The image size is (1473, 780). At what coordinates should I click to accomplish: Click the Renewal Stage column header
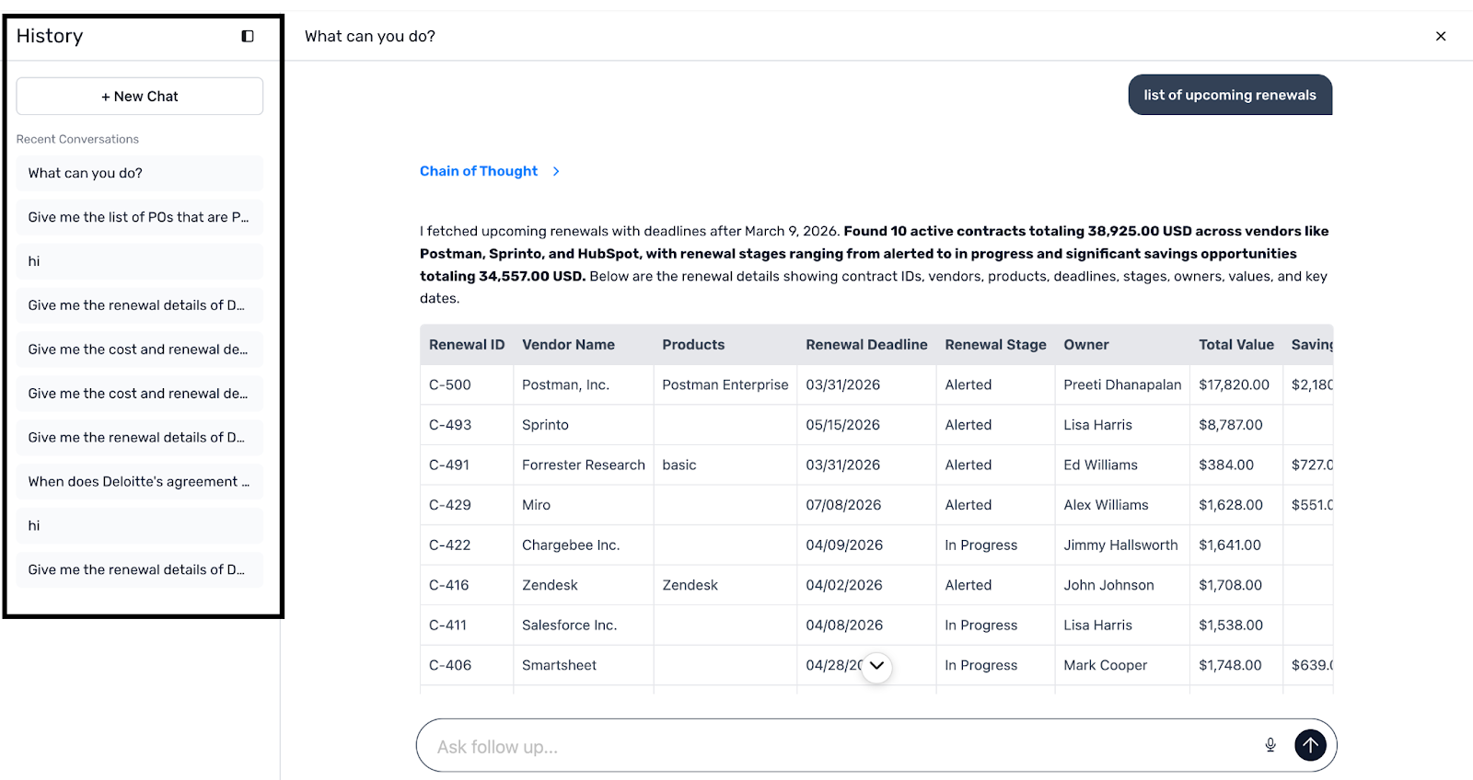point(995,345)
